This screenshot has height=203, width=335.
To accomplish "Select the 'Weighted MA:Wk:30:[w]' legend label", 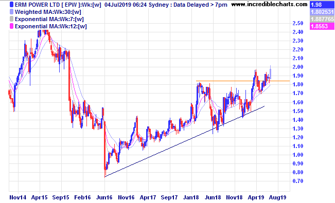I will pos(48,12).
